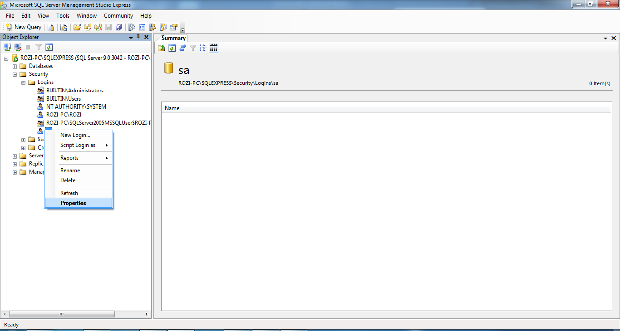Viewport: 620px width, 331px height.
Task: Select BUILTIN\Users login
Action: [x=63, y=99]
